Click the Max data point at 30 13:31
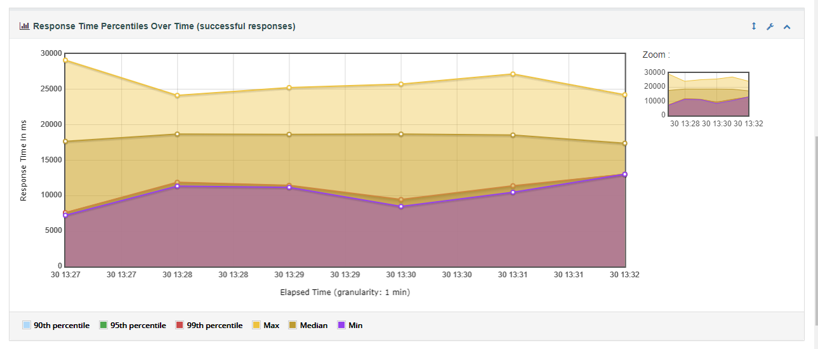 coord(513,74)
